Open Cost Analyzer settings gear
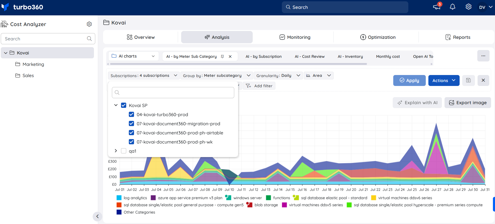The height and width of the screenshot is (224, 495). (89, 24)
